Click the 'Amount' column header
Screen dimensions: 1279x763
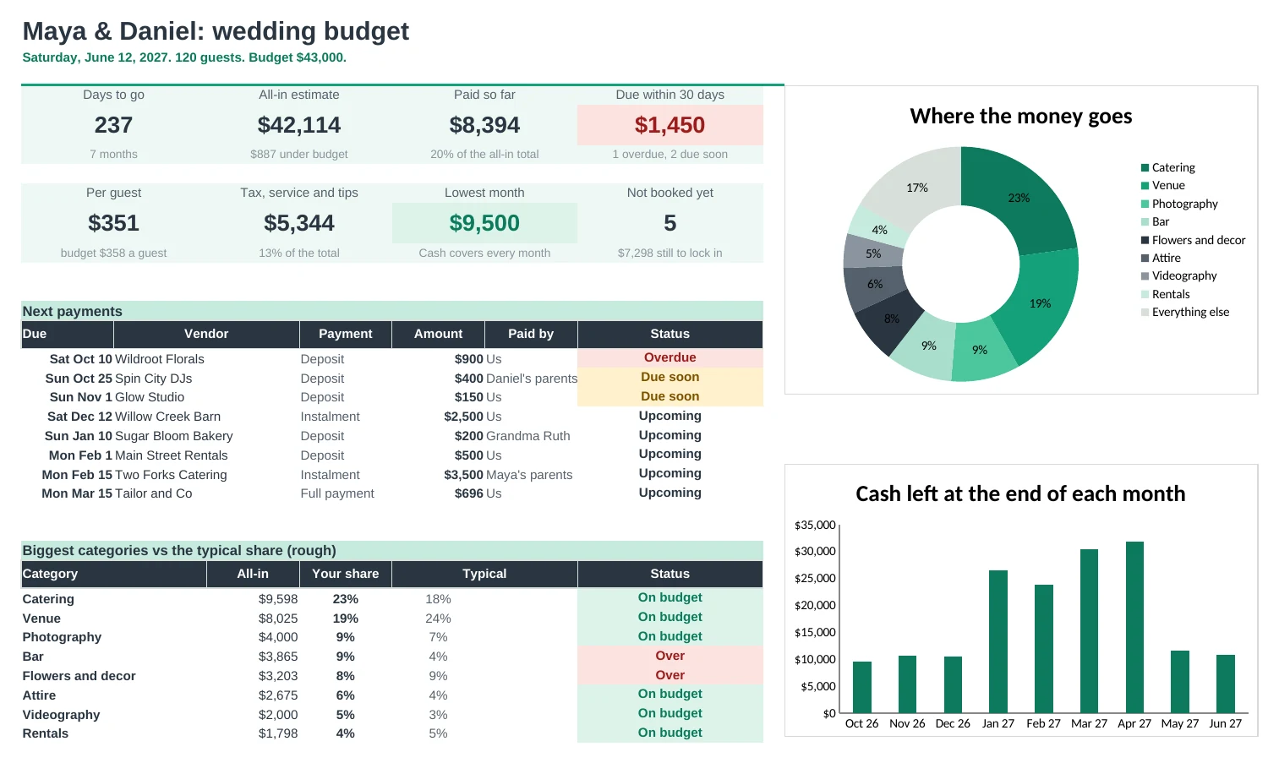(438, 334)
